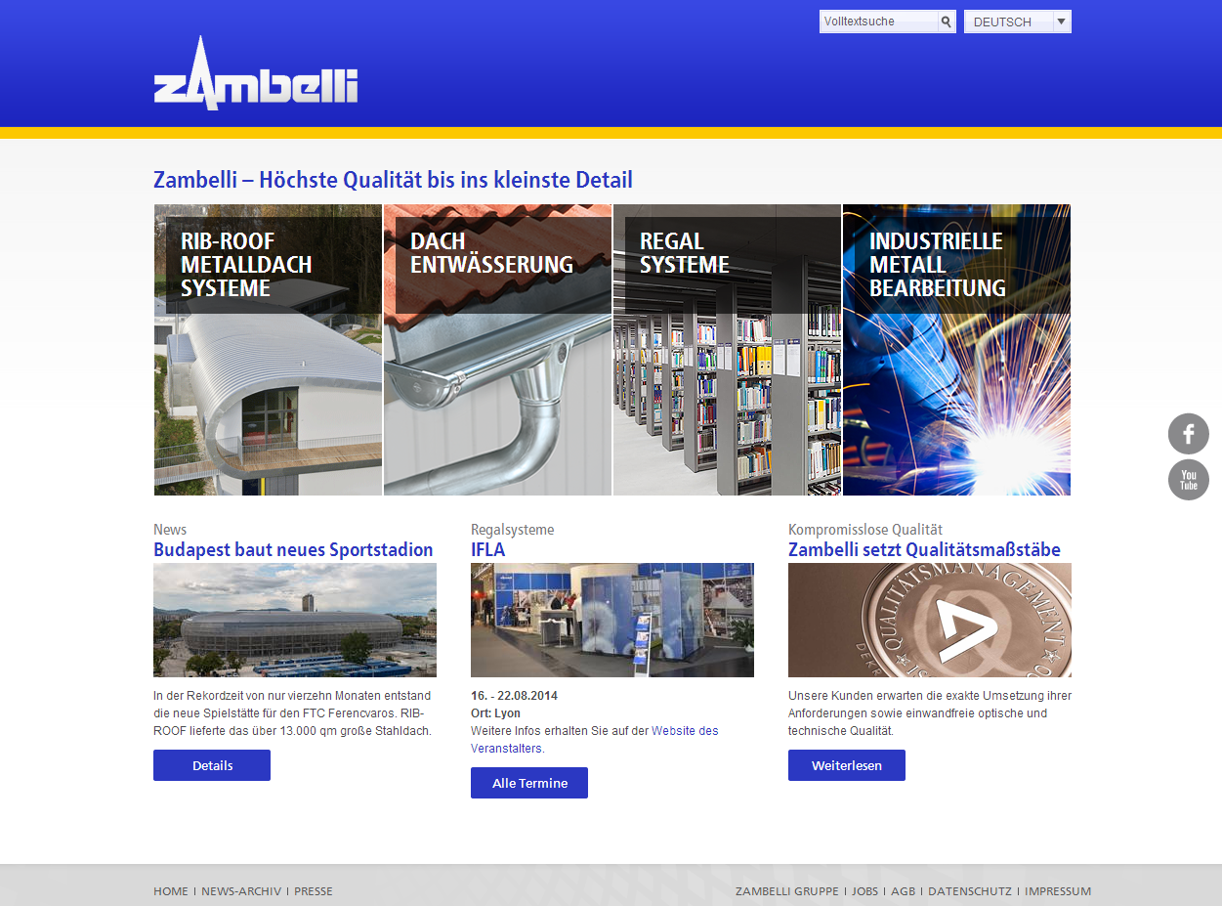Open ZAMBELLI GRUPPE footer link

[787, 891]
